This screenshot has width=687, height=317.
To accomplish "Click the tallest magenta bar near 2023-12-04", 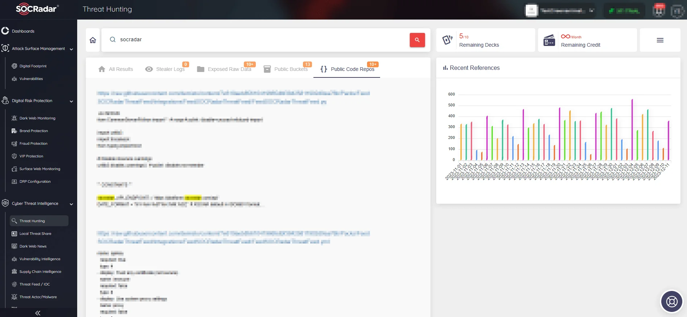I will tap(632, 130).
